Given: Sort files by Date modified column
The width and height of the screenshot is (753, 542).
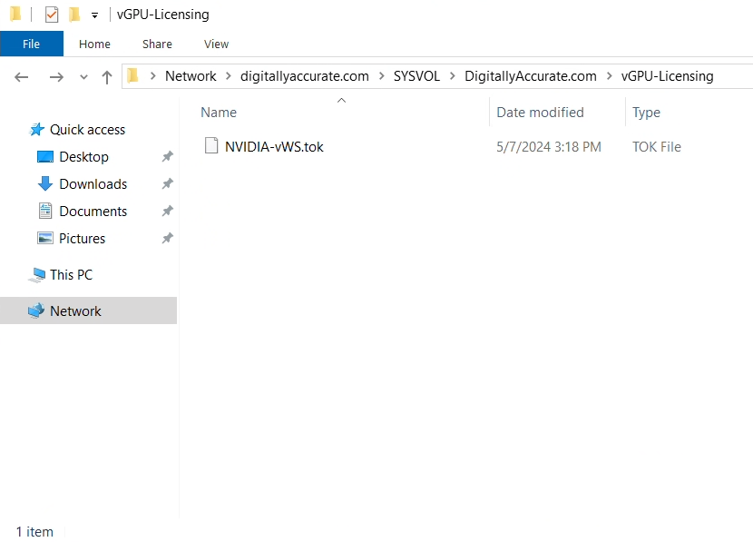Looking at the screenshot, I should [x=541, y=113].
